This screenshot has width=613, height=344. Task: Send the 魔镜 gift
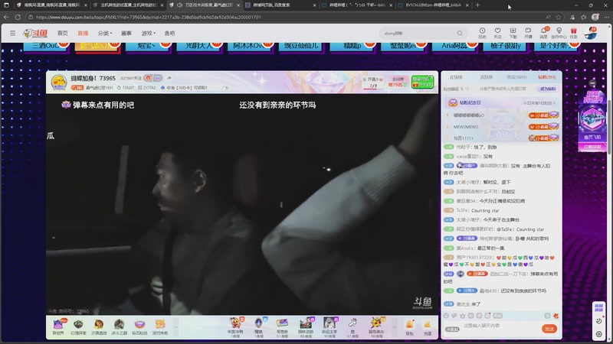click(259, 327)
